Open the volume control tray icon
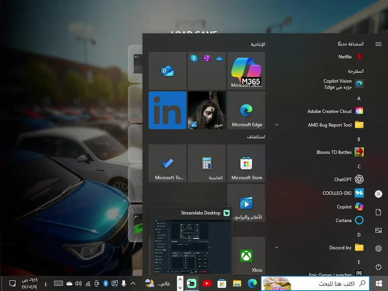Image resolution: width=388 pixels, height=291 pixels. pyautogui.click(x=78, y=283)
